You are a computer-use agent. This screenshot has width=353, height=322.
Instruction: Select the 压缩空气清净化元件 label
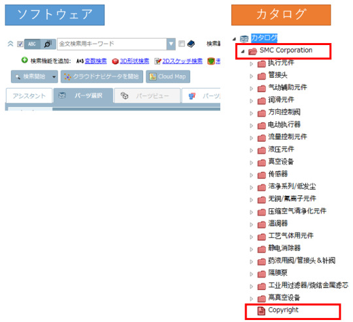[297, 211]
